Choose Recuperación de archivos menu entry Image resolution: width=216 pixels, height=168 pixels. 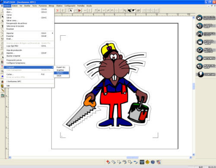click(29, 23)
